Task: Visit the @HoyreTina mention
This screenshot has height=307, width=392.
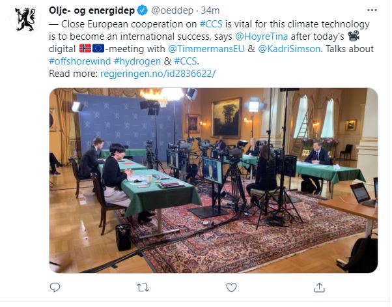Action: (x=262, y=37)
